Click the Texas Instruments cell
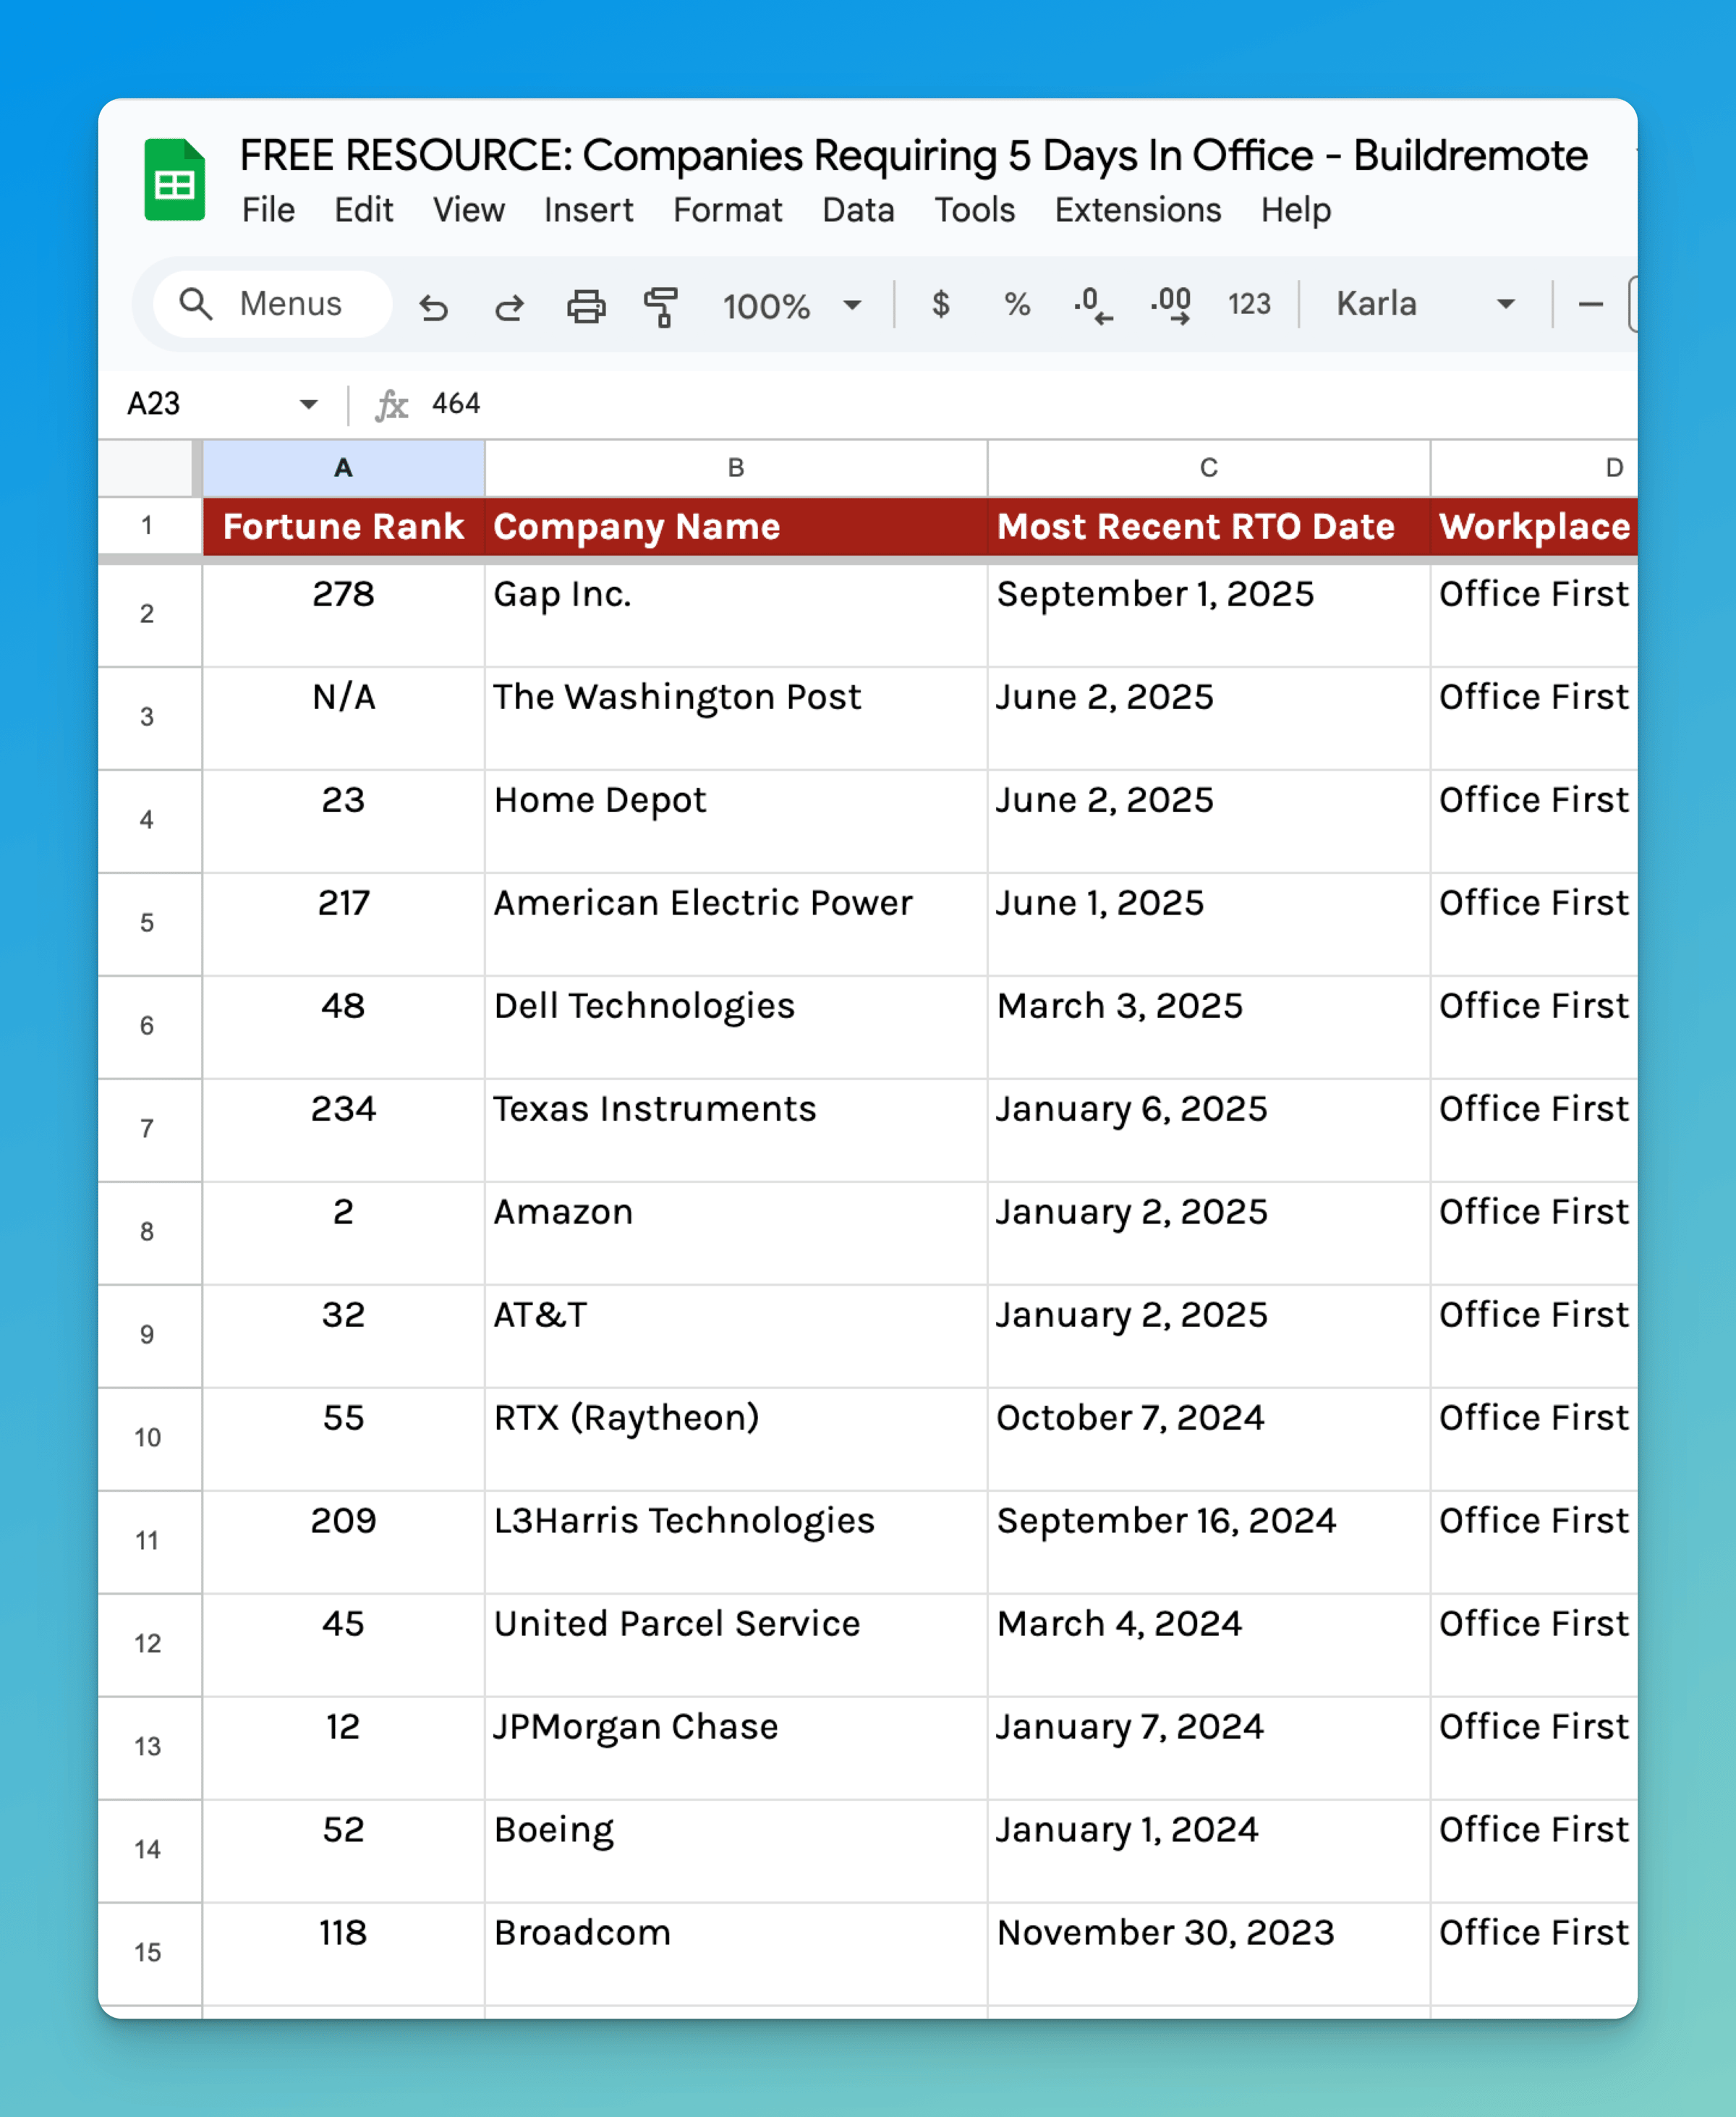The image size is (1736, 2117). click(736, 1130)
